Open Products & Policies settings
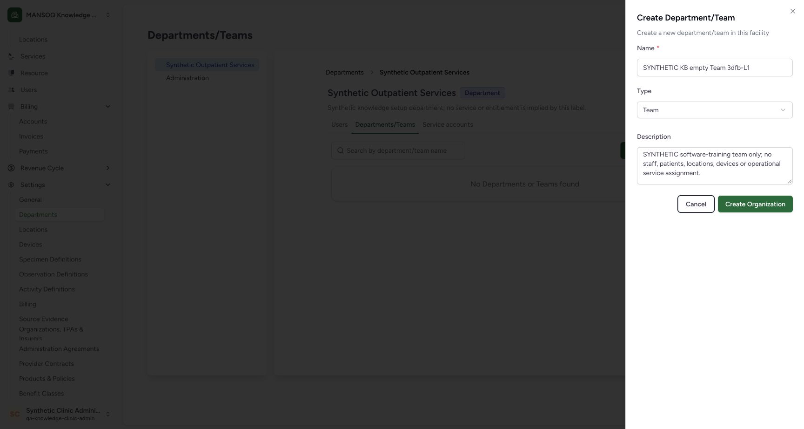Screen dimensions: 804x429 (x=47, y=379)
